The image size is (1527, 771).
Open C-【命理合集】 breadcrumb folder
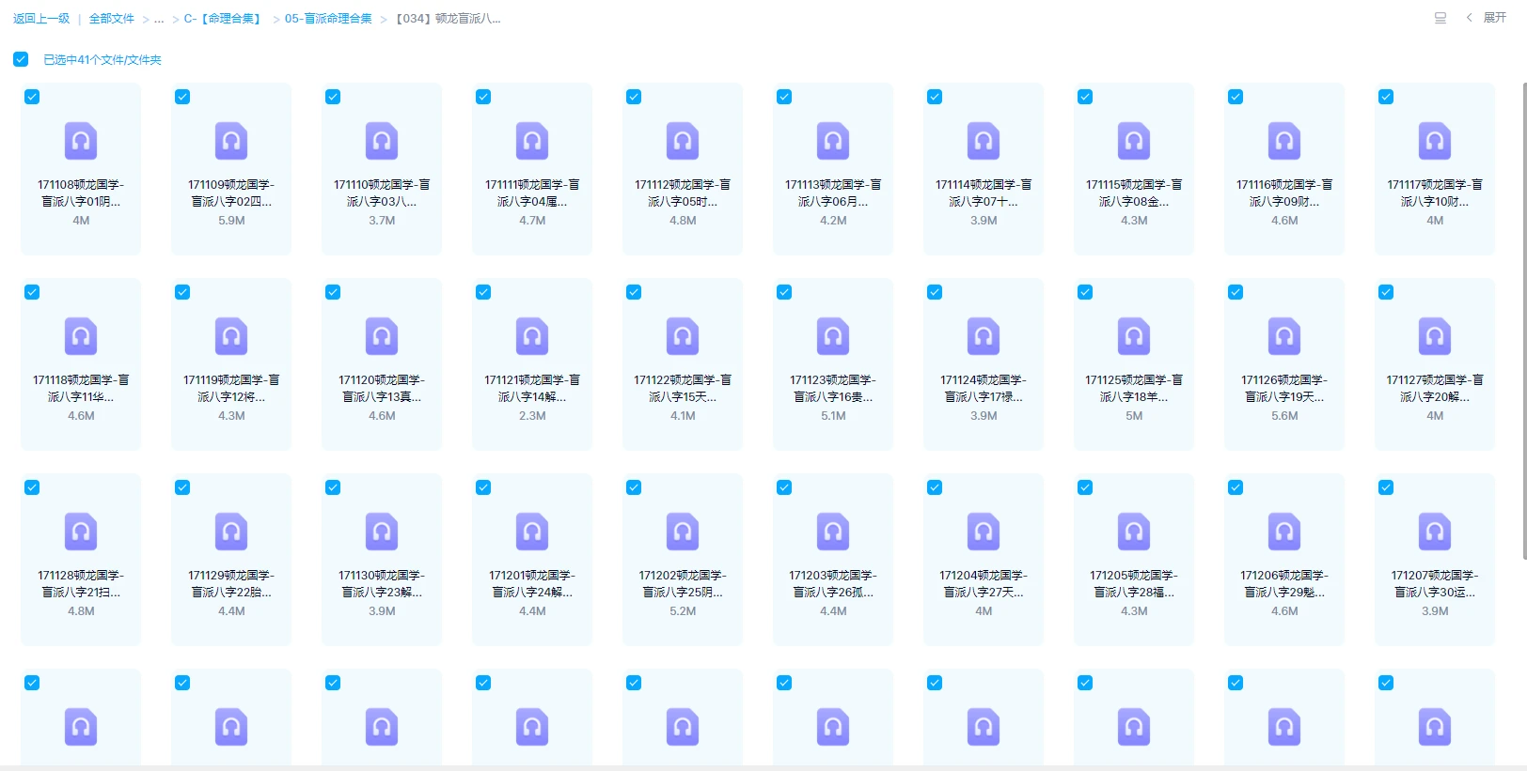click(x=224, y=19)
